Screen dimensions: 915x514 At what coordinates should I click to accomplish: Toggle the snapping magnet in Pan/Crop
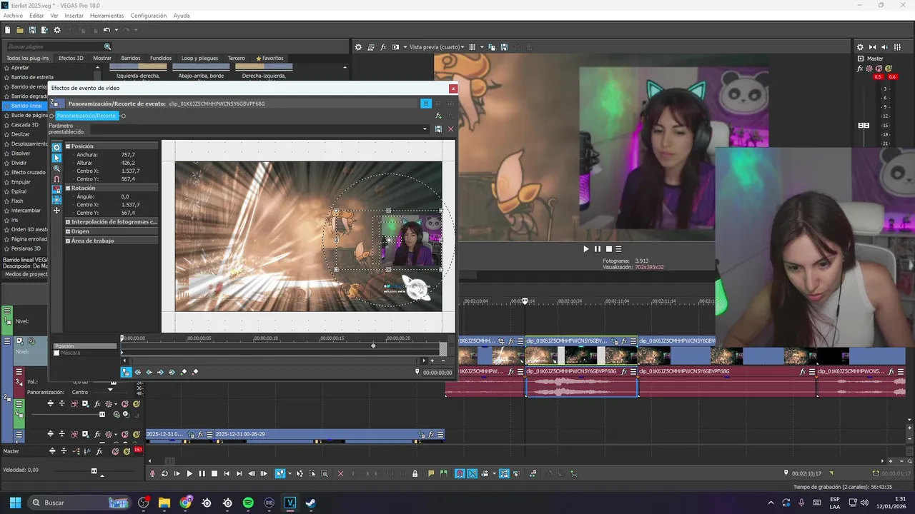point(57,179)
